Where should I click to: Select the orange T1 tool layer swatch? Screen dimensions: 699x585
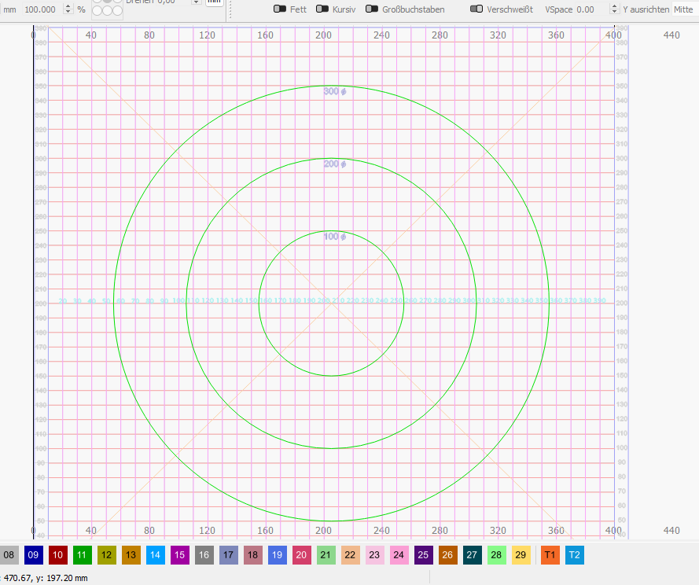pos(550,555)
